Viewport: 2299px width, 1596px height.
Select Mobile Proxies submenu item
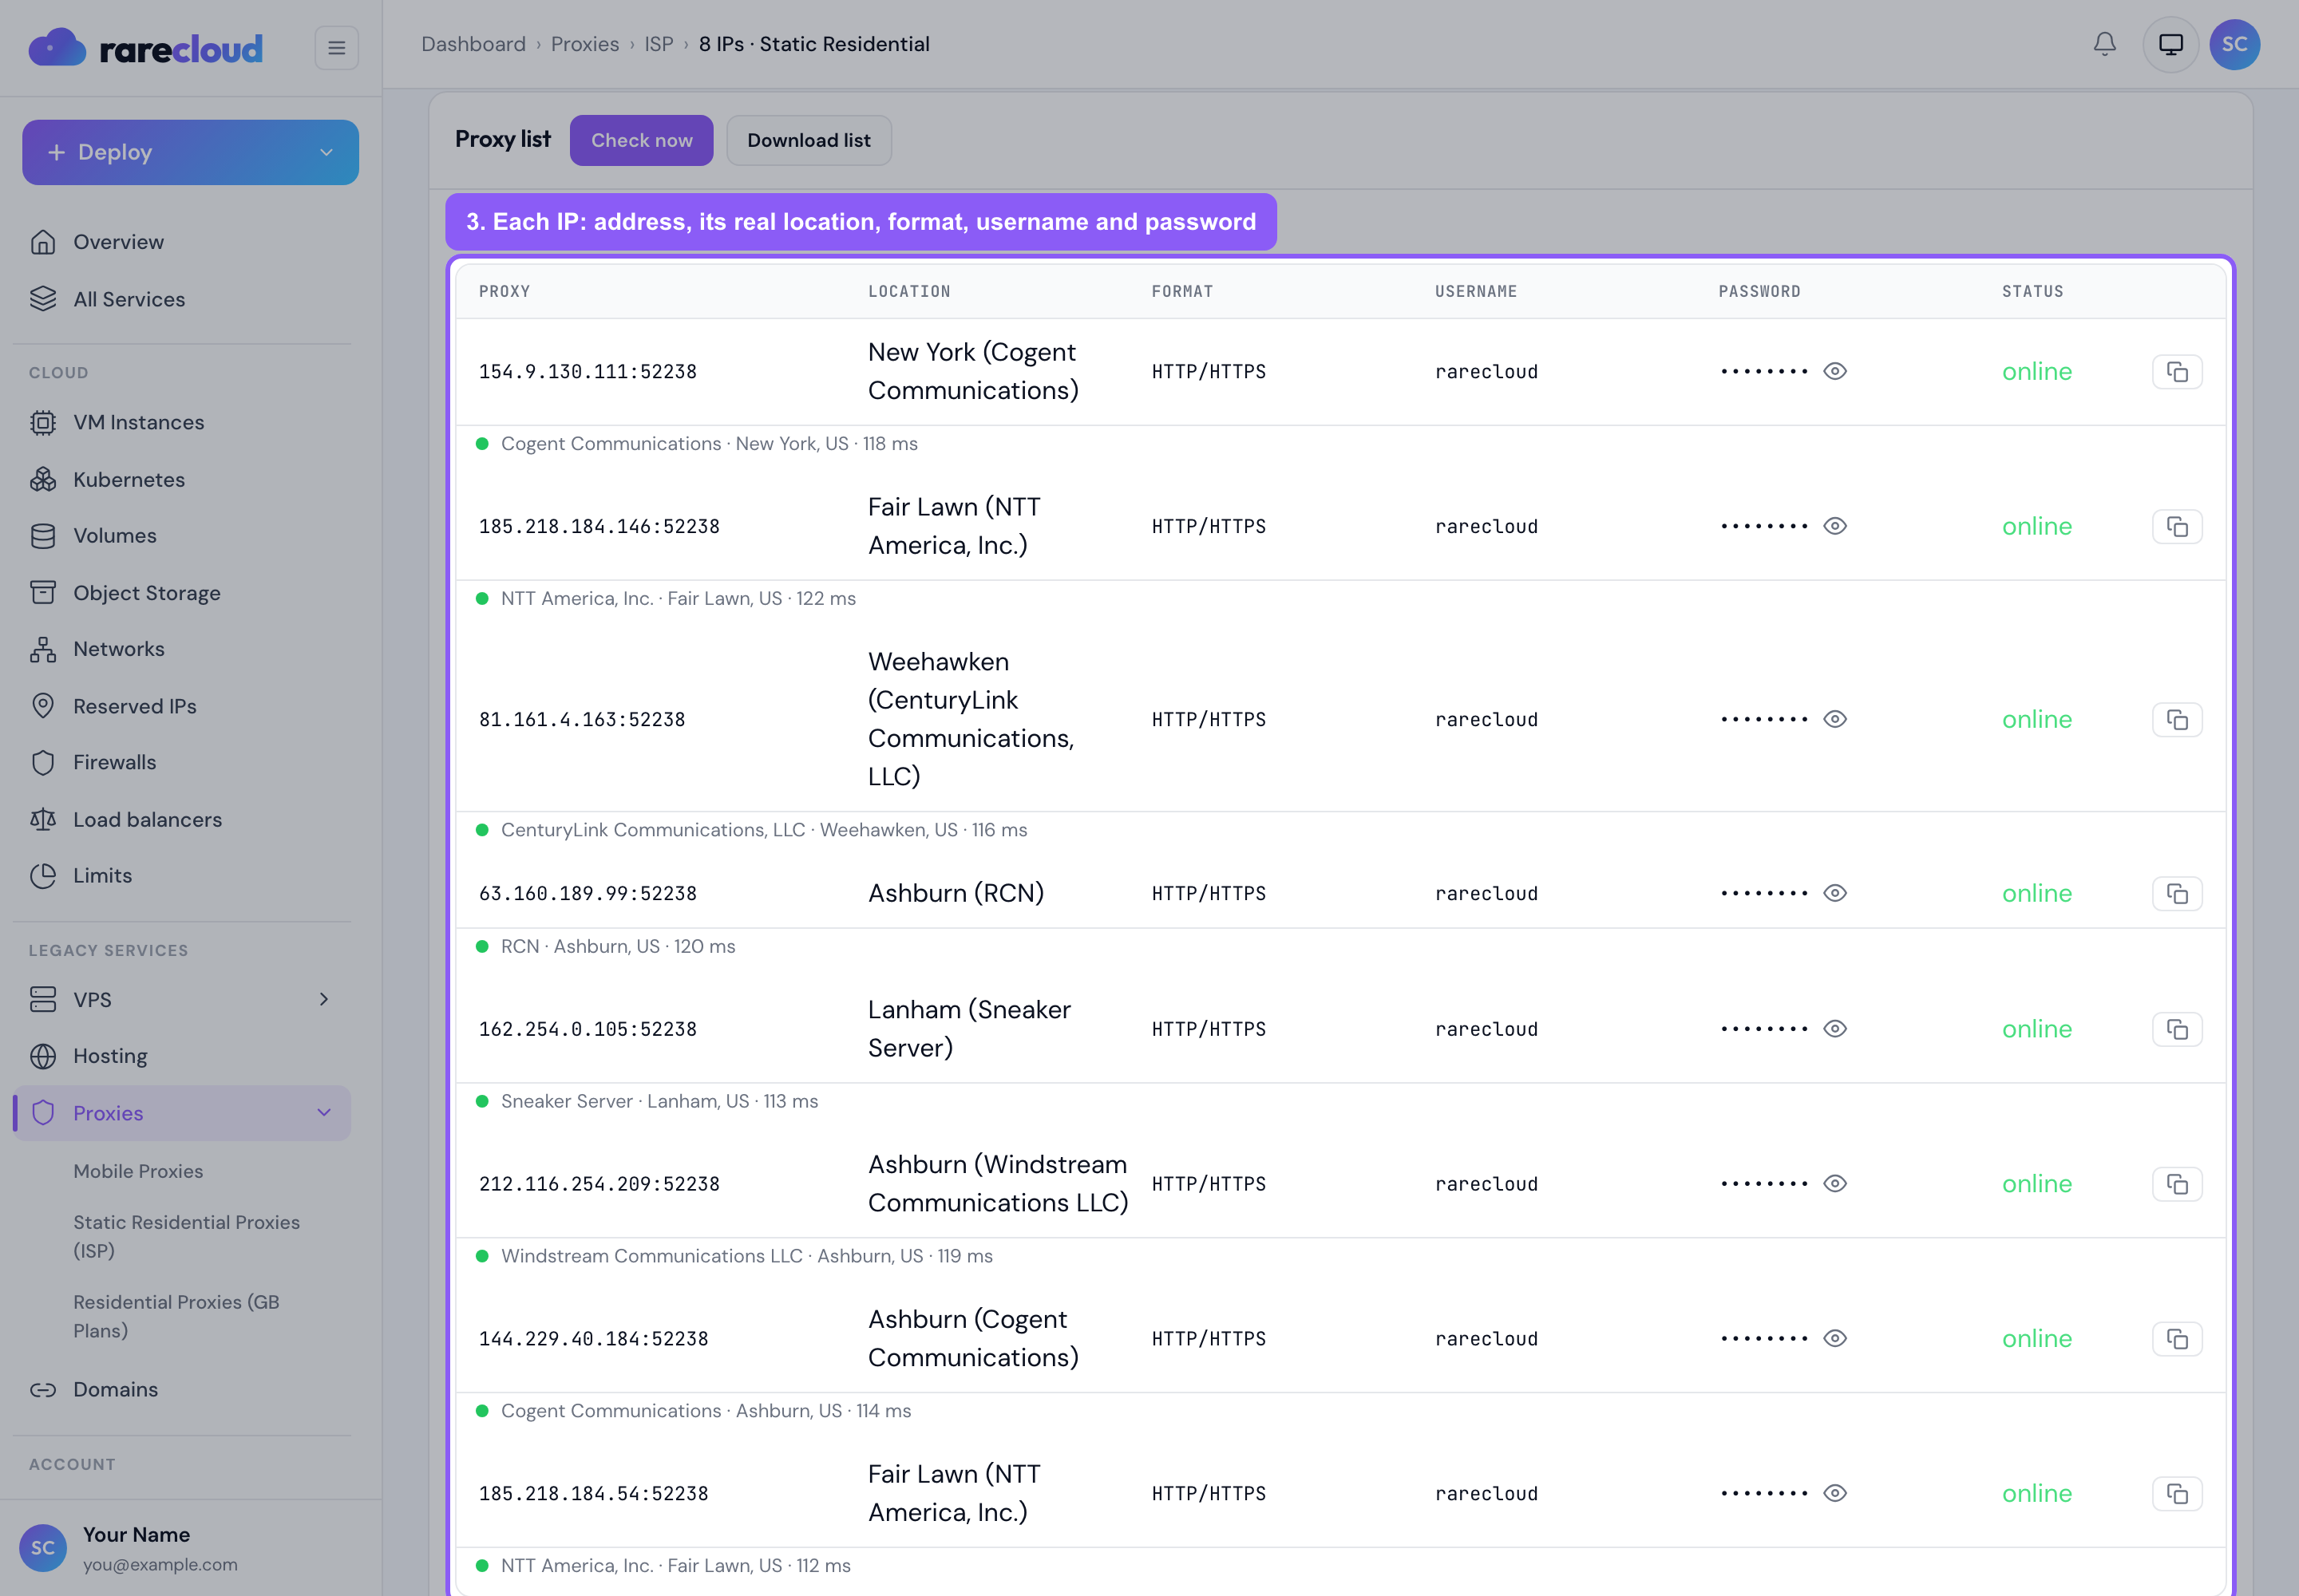pyautogui.click(x=138, y=1171)
